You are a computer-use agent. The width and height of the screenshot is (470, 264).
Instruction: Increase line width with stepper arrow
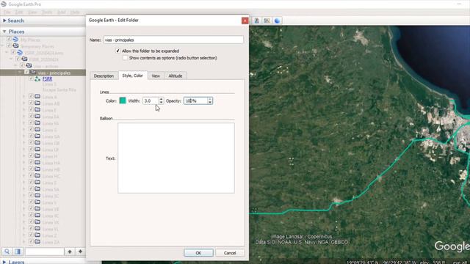(162, 99)
